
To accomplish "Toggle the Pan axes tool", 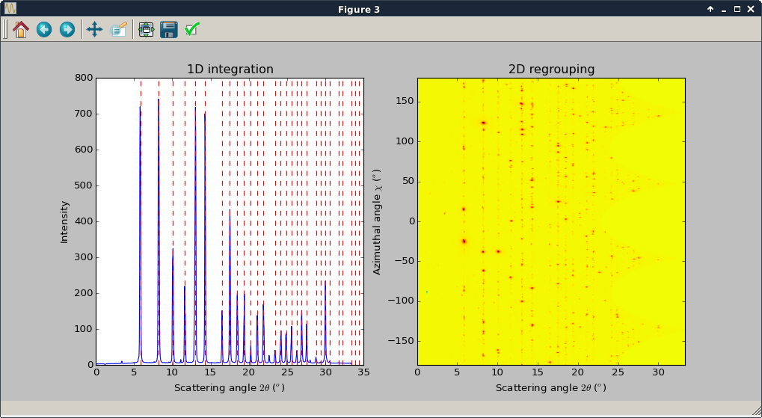I will [94, 29].
